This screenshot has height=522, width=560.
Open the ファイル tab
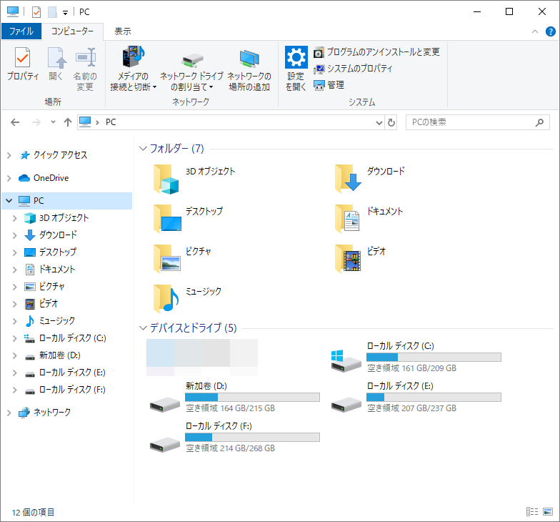[21, 31]
